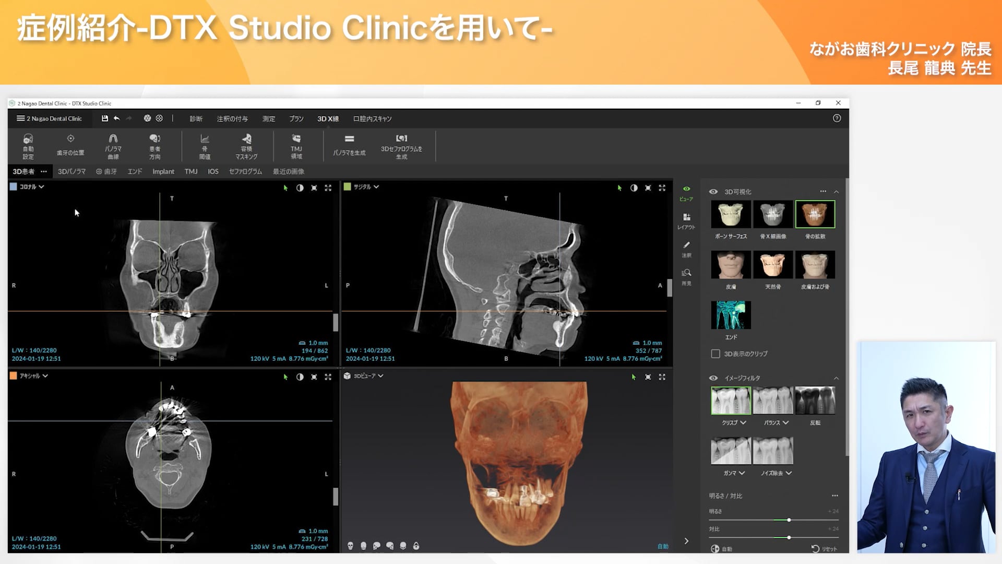This screenshot has width=1002, height=564.
Task: Open the レイアウト layout sidebar panel
Action: 686,221
